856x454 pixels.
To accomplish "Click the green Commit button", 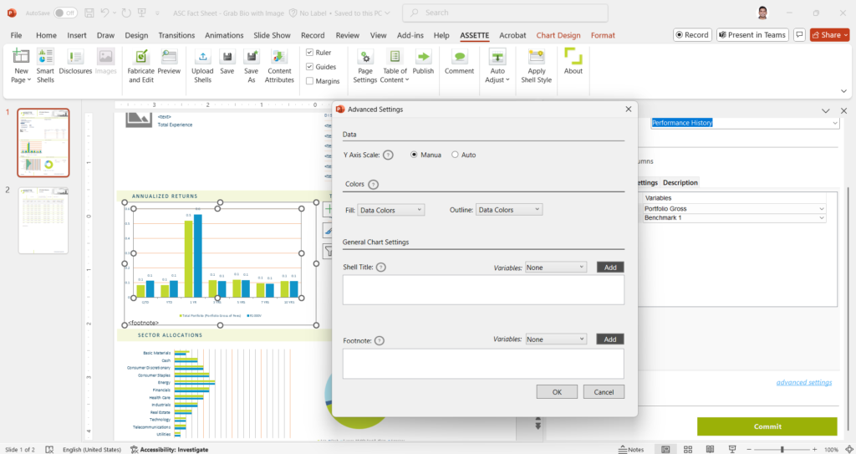I will pyautogui.click(x=767, y=426).
